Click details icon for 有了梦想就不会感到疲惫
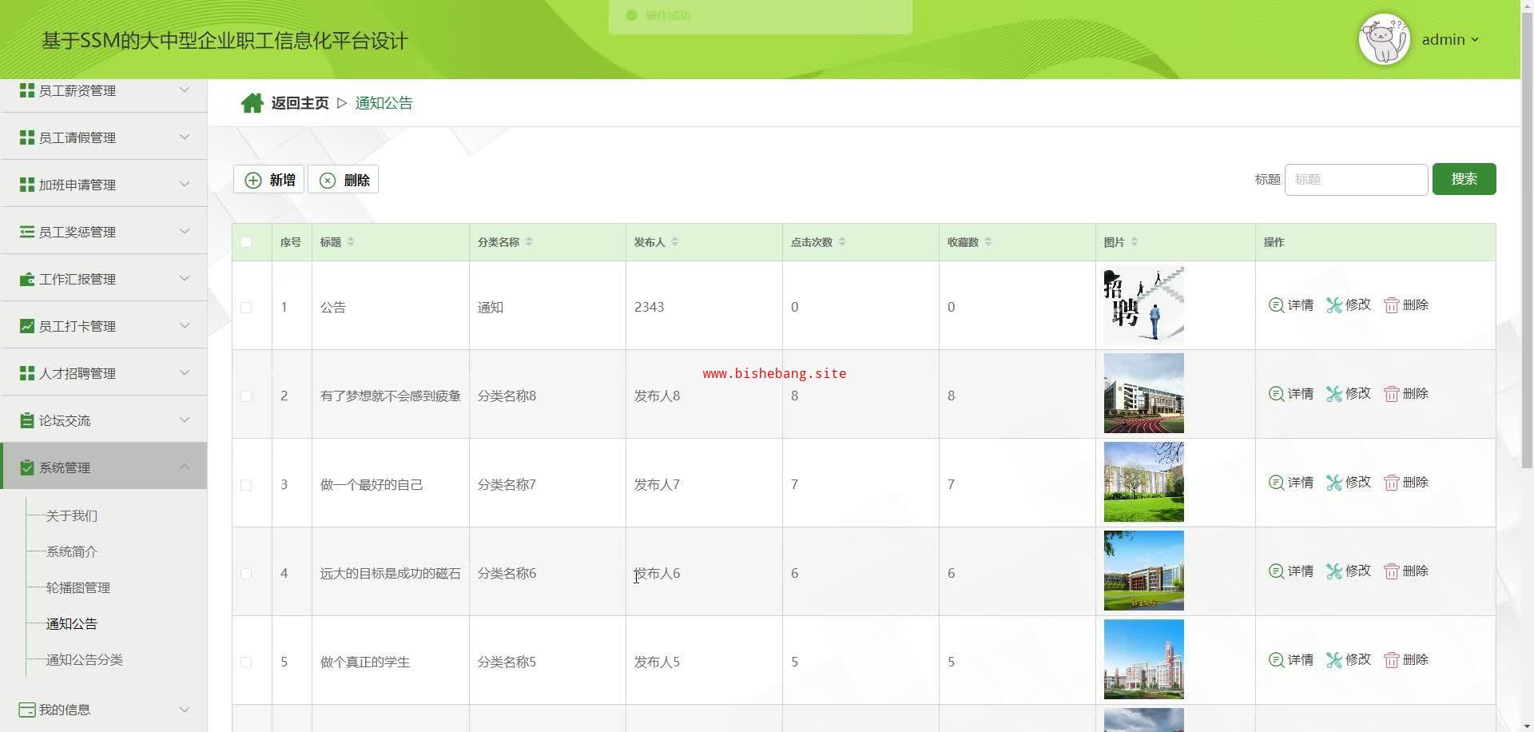 [x=1276, y=394]
